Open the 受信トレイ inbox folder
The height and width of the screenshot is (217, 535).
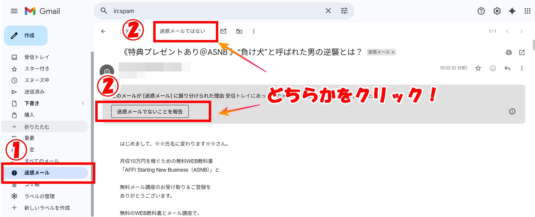click(37, 57)
